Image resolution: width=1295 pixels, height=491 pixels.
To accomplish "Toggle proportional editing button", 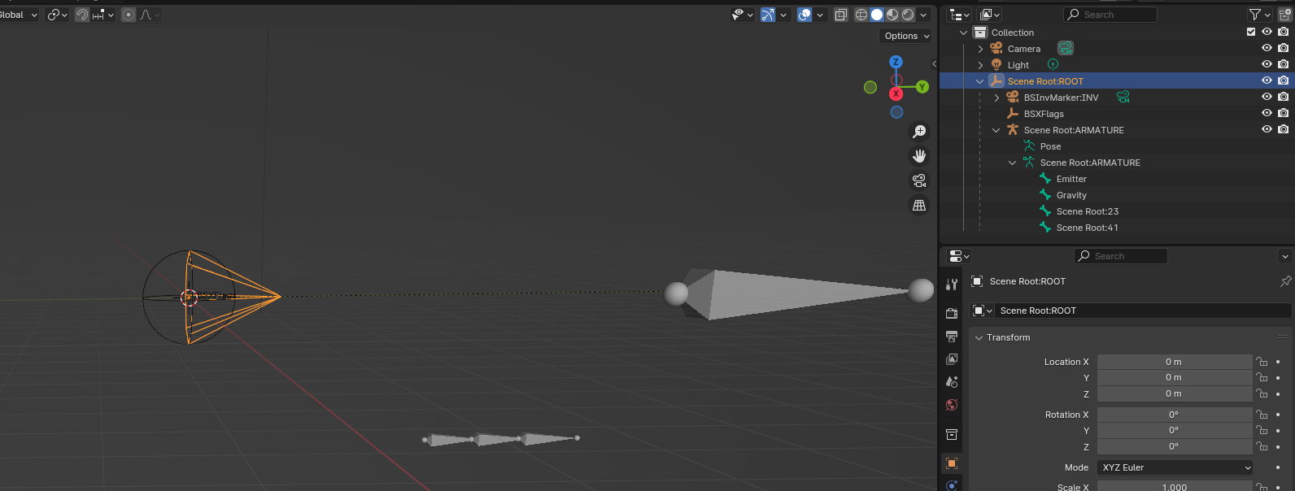I will click(x=129, y=15).
